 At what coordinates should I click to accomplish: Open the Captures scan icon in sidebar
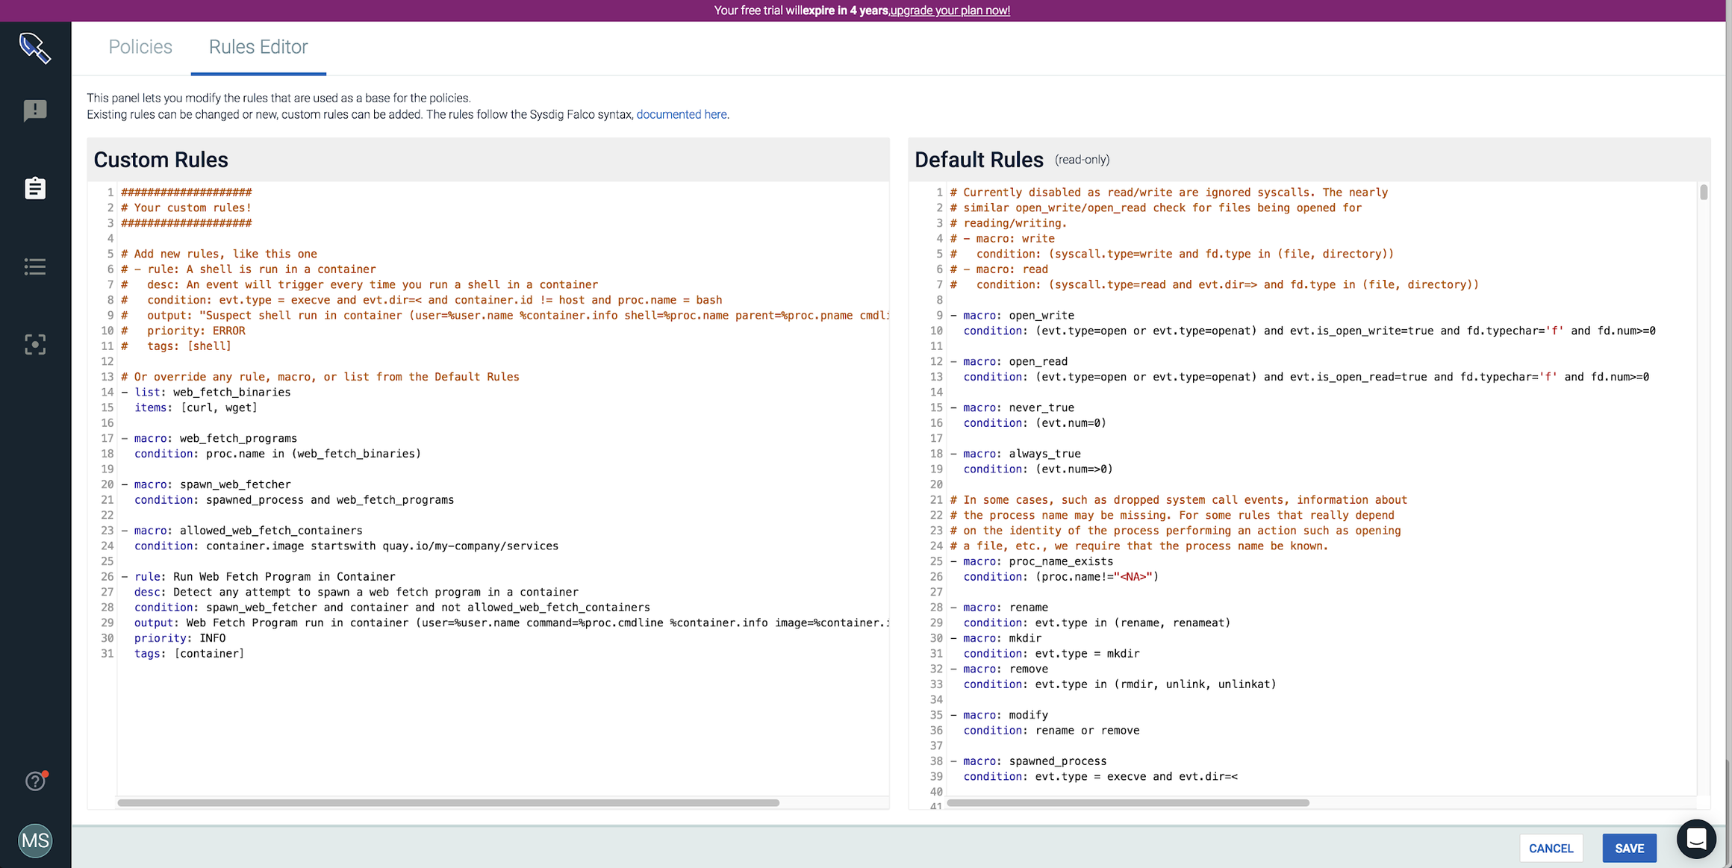(35, 344)
